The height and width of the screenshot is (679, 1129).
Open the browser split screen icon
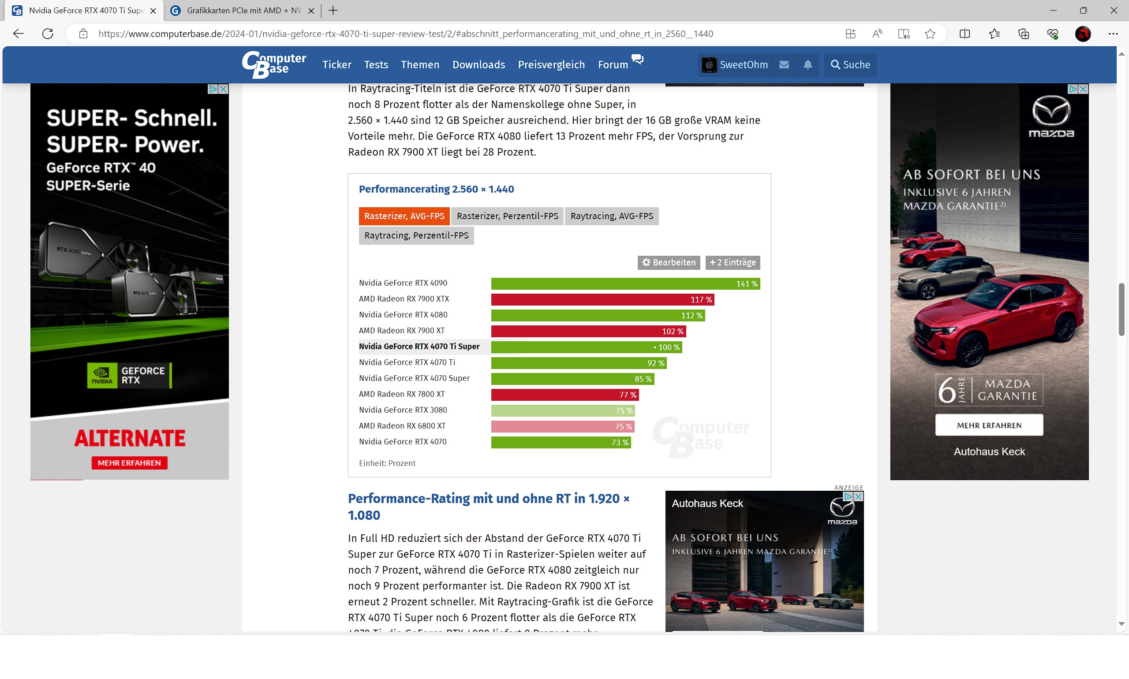click(964, 34)
